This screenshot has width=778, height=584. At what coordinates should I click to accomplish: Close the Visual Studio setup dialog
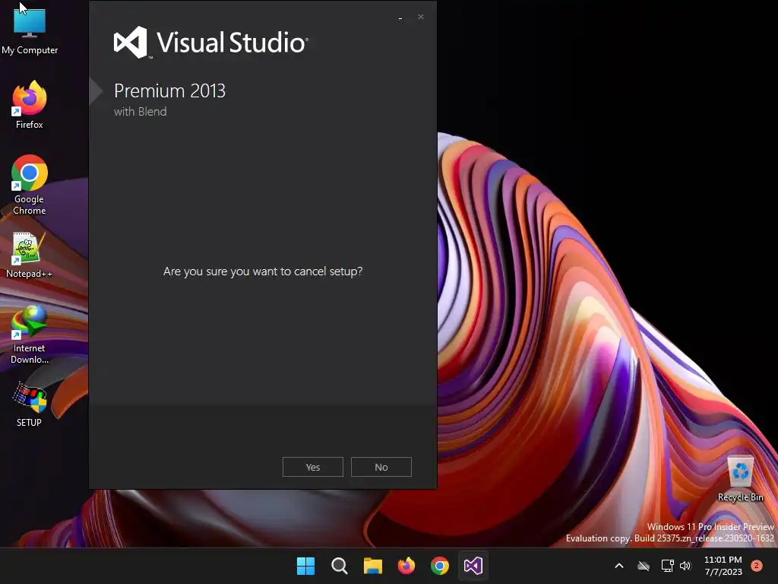[x=421, y=17]
